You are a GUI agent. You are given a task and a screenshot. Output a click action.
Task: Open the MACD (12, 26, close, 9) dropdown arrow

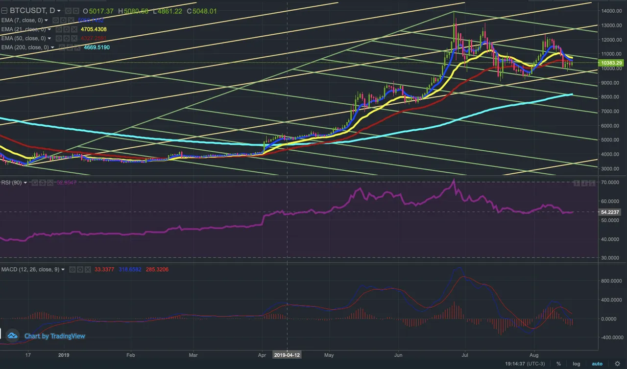point(63,269)
